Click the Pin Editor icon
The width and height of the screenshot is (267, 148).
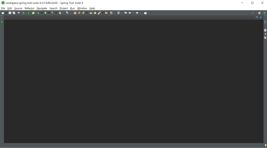pos(146,13)
